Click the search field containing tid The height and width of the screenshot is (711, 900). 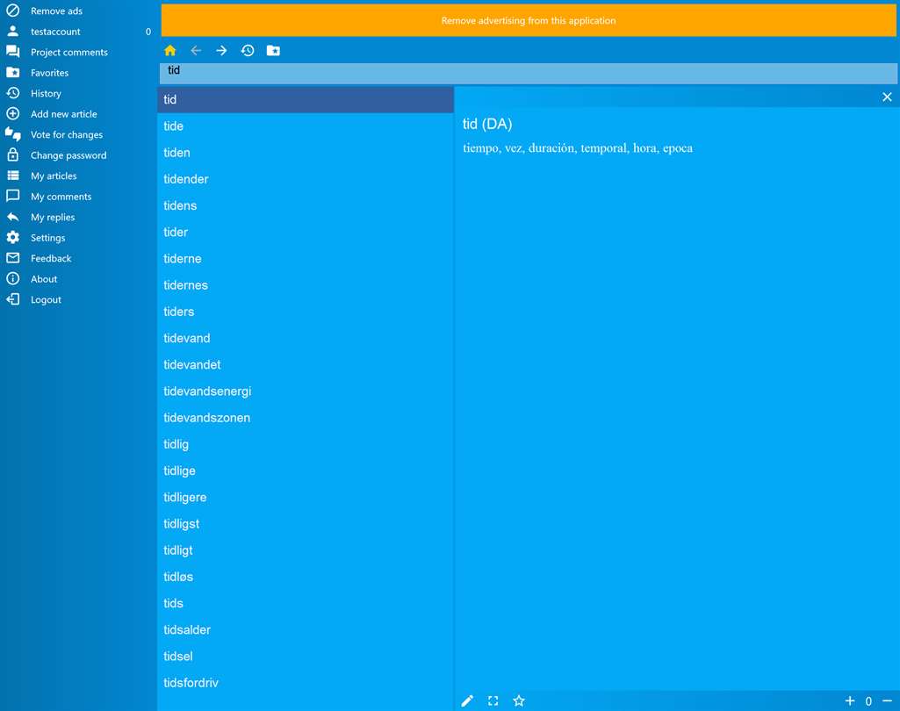coord(529,74)
